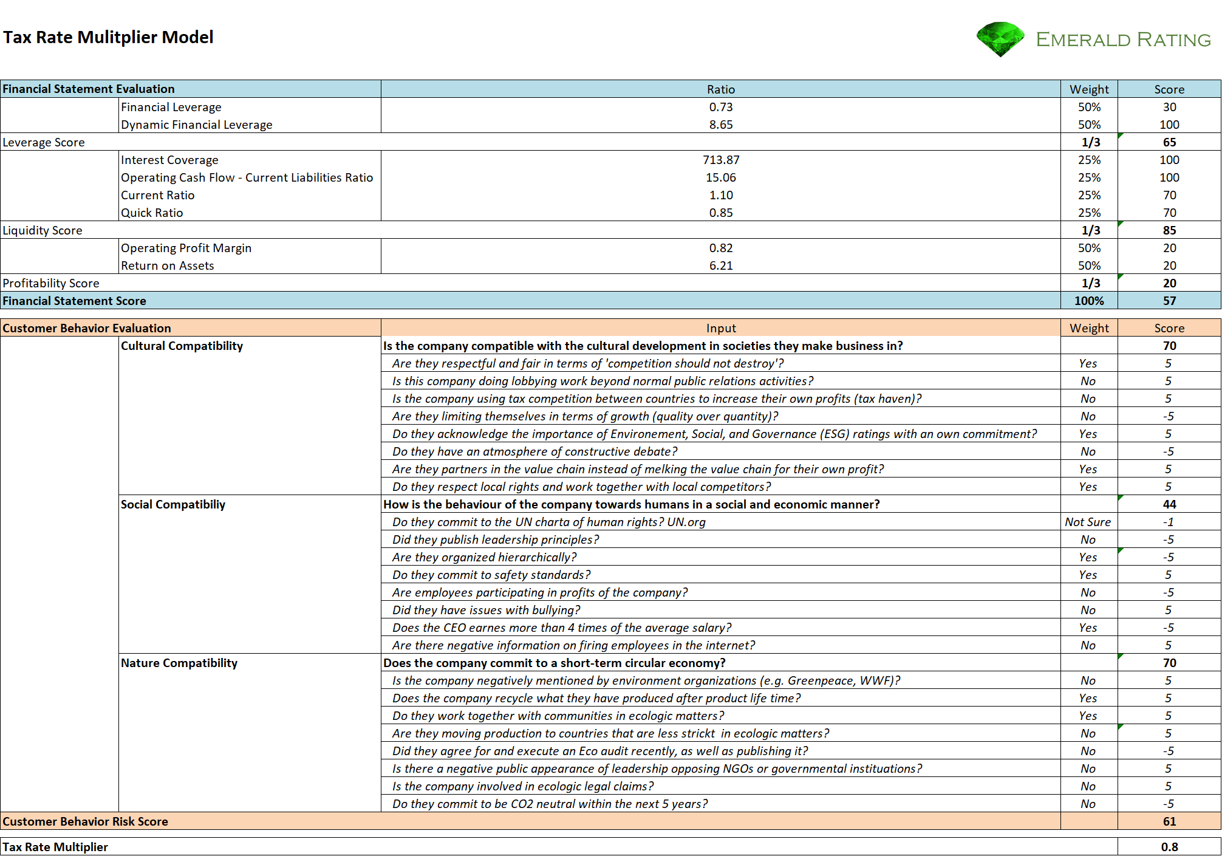Select the Current Ratio value cell showing 1.10
This screenshot has height=856, width=1222.
pos(721,195)
